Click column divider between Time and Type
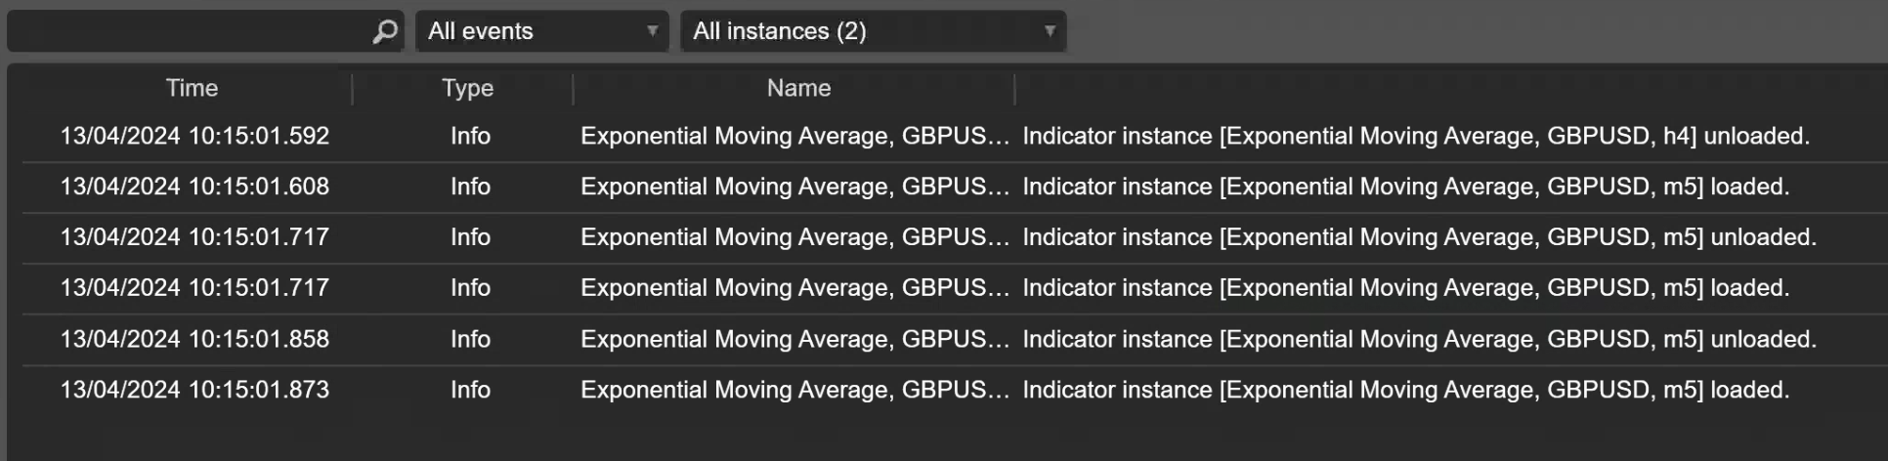This screenshot has height=461, width=1888. point(352,89)
